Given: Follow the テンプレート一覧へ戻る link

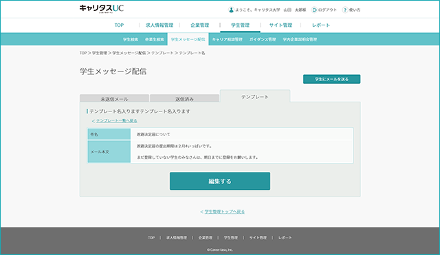Looking at the screenshot, I should 115,121.
